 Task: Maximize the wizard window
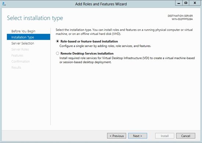coord(185,3)
